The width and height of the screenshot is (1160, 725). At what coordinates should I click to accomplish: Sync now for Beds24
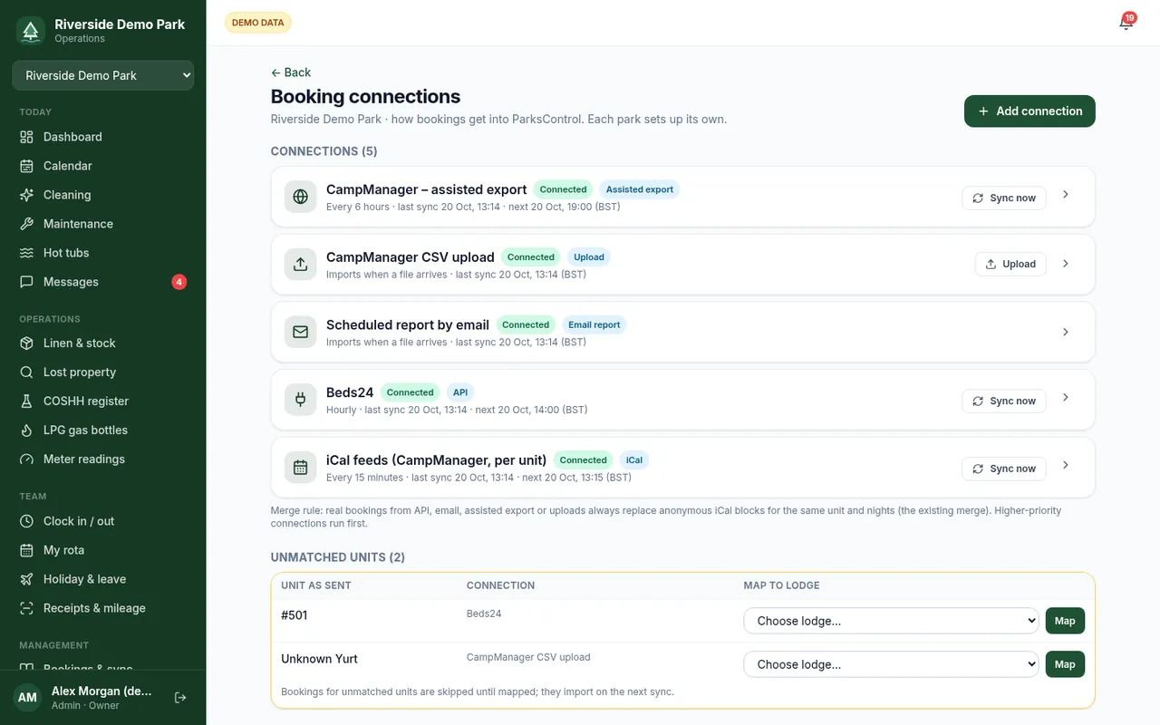1004,401
